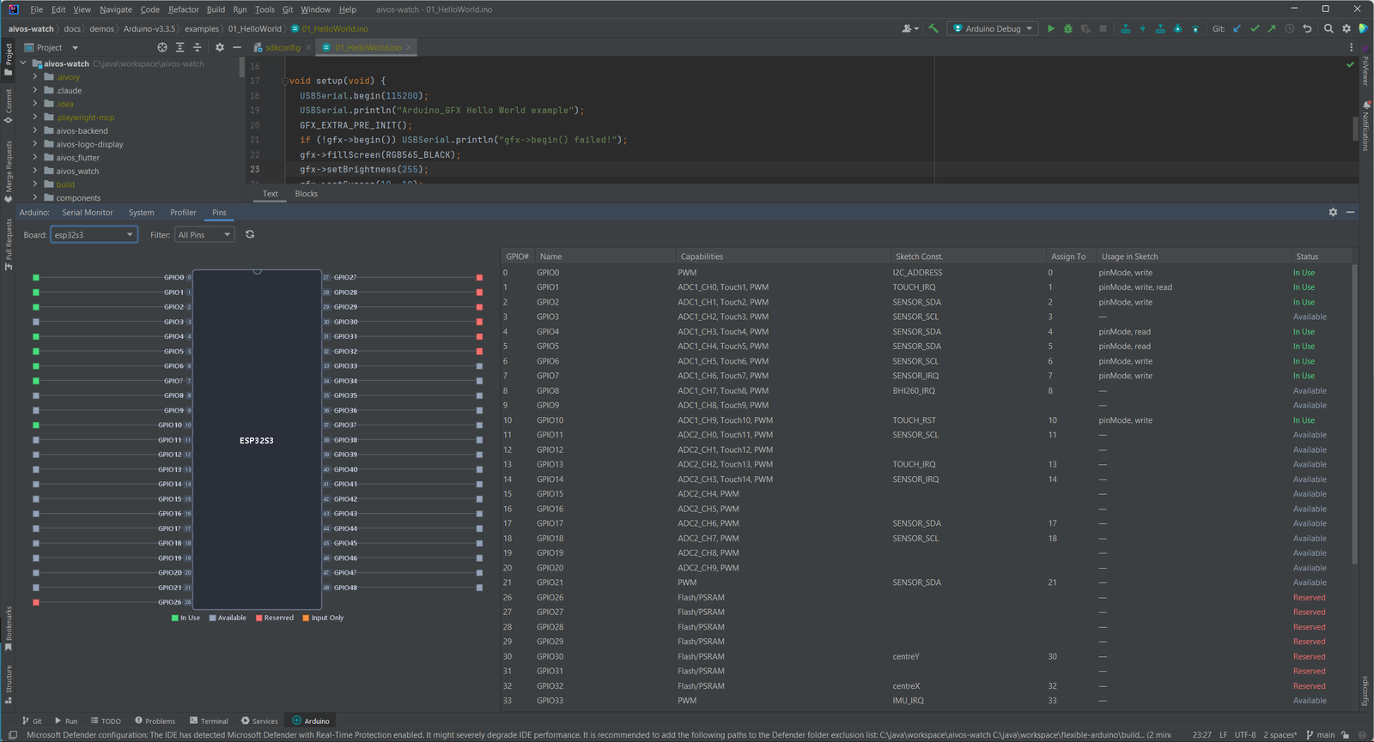Hide the Arduino tool window with minus

tap(1351, 212)
